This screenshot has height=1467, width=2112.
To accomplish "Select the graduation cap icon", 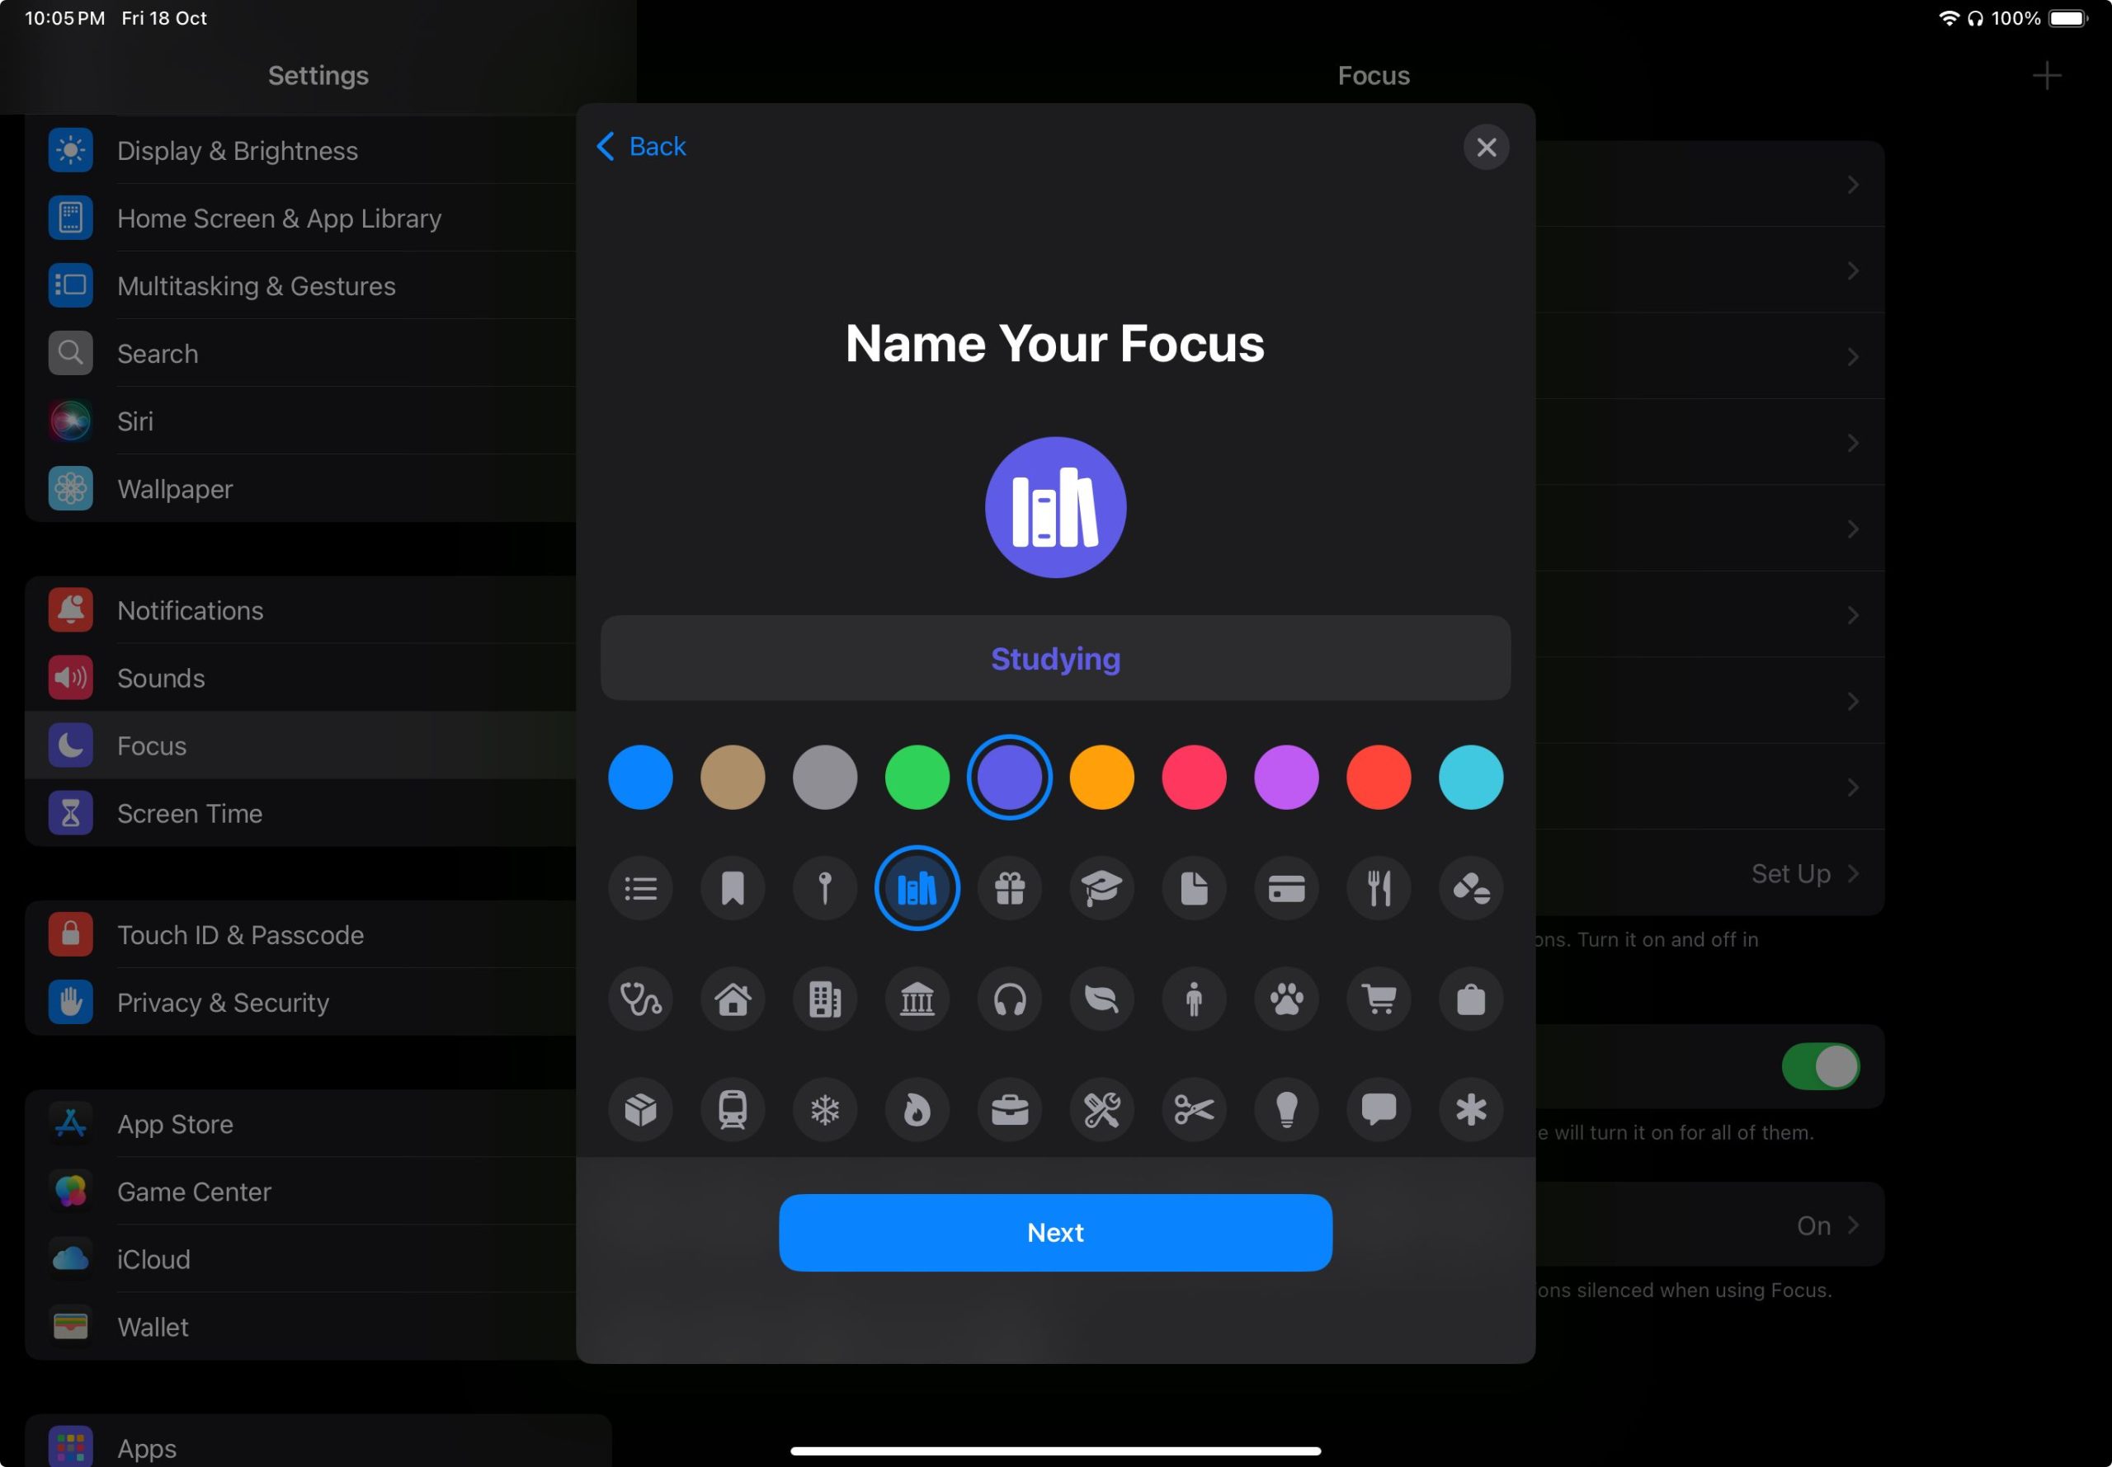I will coord(1101,886).
